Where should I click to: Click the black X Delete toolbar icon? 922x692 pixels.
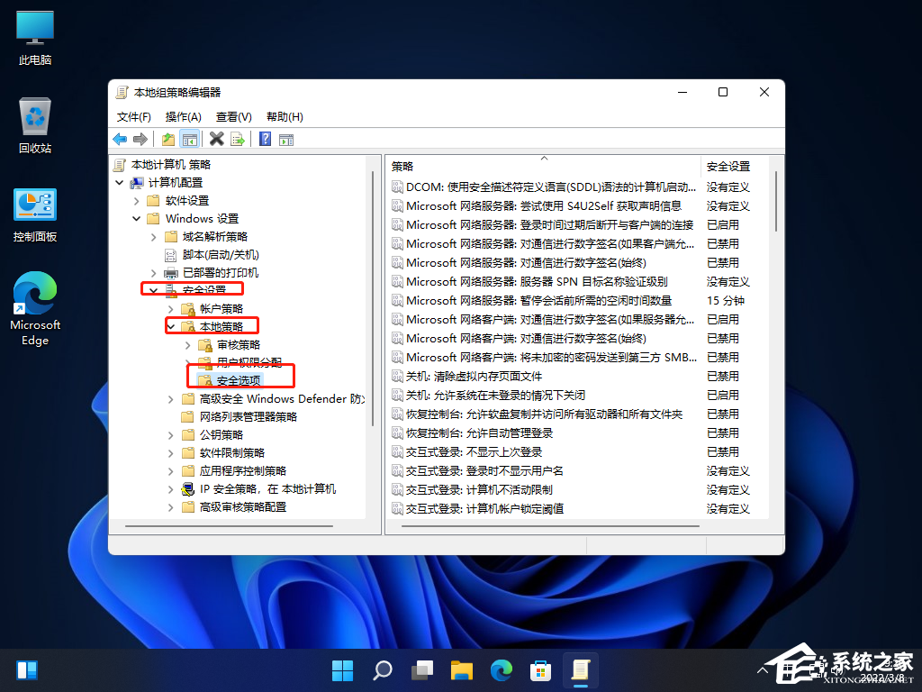point(216,139)
